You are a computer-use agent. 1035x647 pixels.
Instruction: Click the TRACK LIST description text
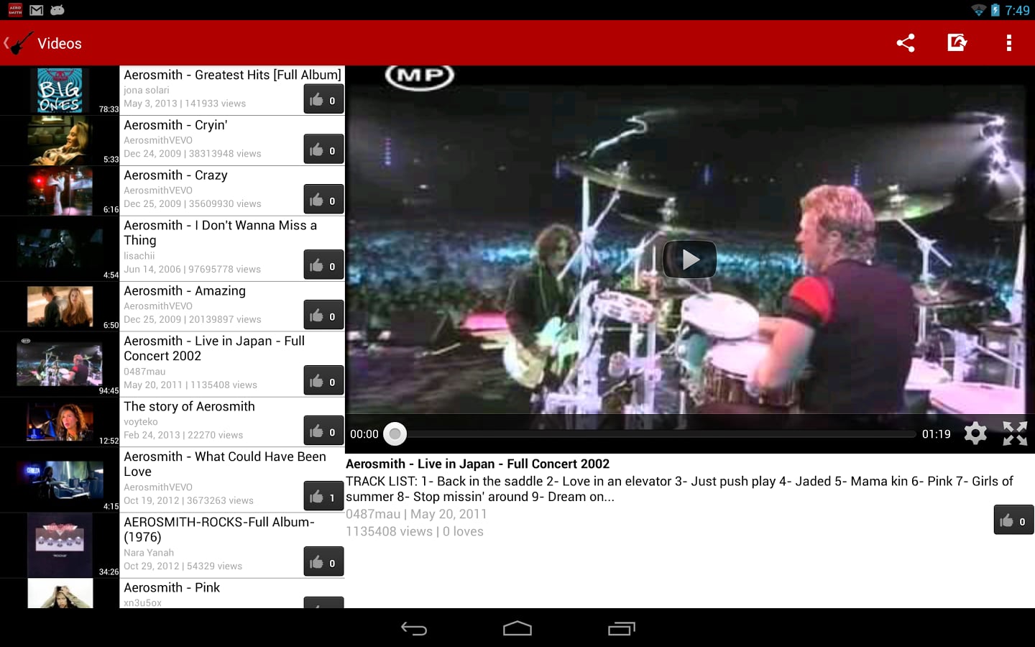pyautogui.click(x=679, y=489)
